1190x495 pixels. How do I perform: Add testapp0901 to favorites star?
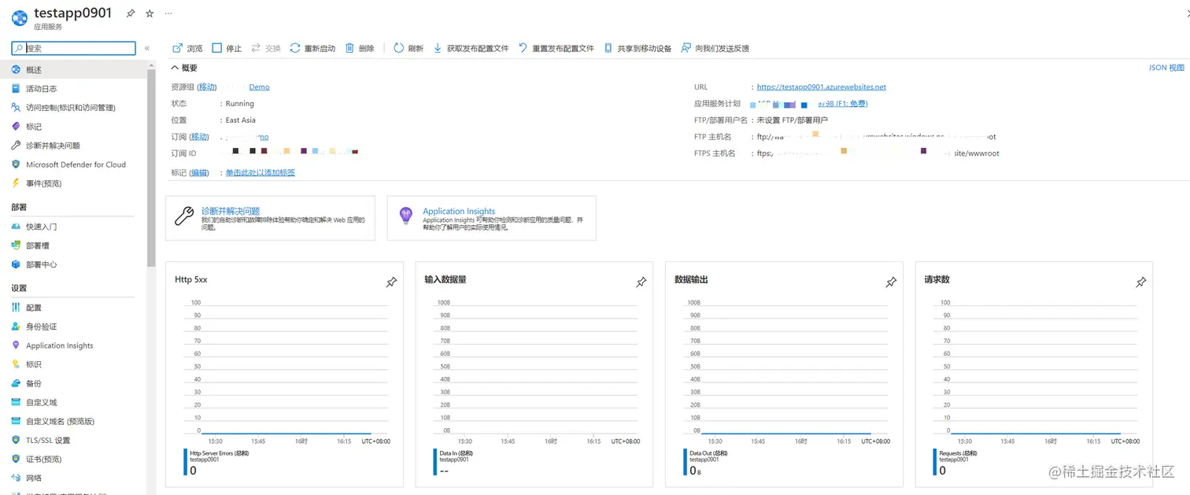pos(150,13)
